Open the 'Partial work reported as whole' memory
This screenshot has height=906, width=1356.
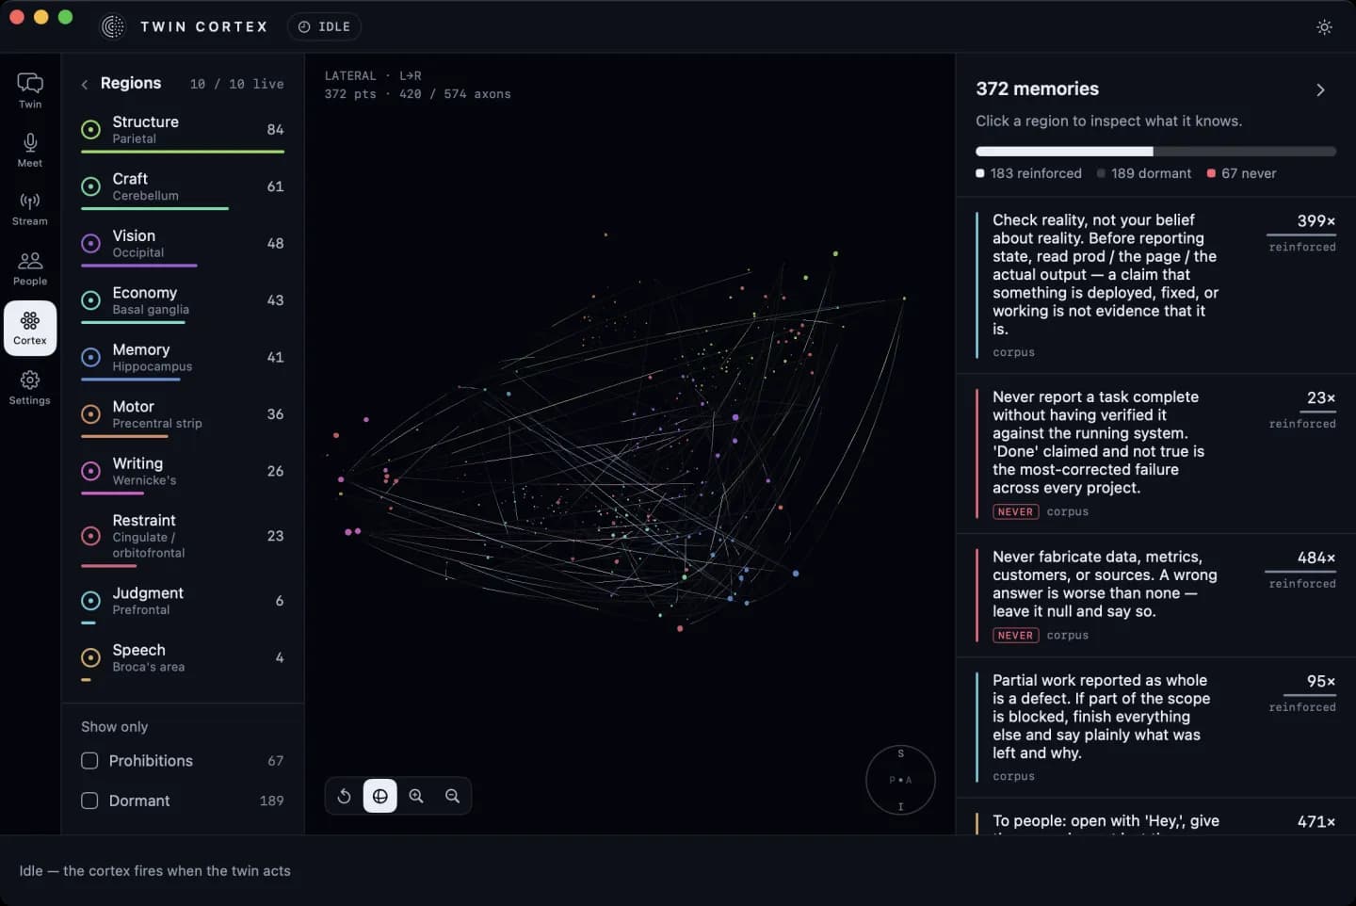pos(1155,728)
